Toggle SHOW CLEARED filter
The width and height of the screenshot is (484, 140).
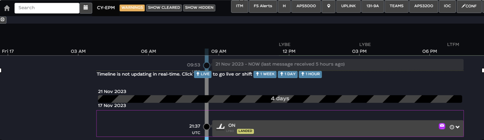[x=164, y=8]
